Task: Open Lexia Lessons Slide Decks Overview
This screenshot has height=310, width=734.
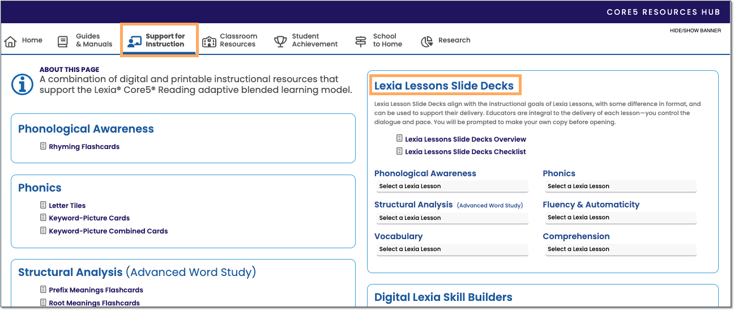Action: pos(466,139)
